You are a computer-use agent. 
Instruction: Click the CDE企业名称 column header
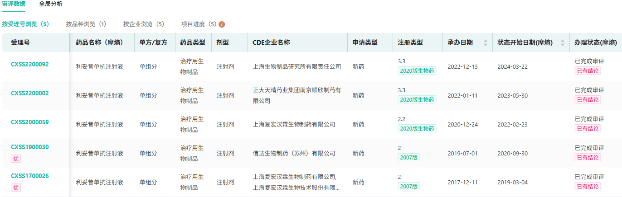click(271, 42)
